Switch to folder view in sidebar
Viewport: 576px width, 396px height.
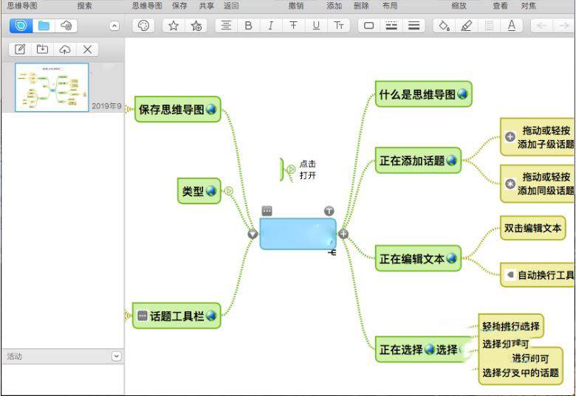click(44, 26)
